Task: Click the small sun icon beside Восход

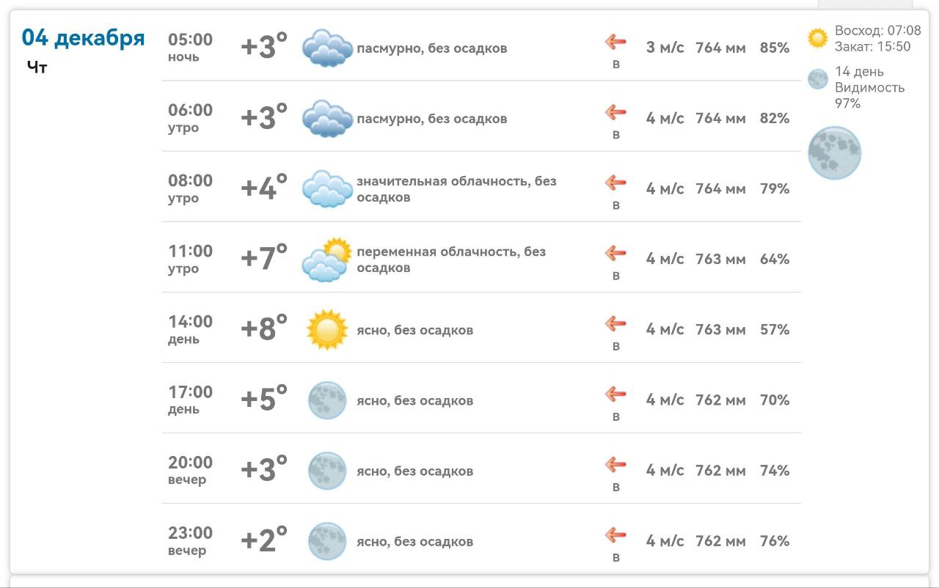Action: click(x=817, y=38)
